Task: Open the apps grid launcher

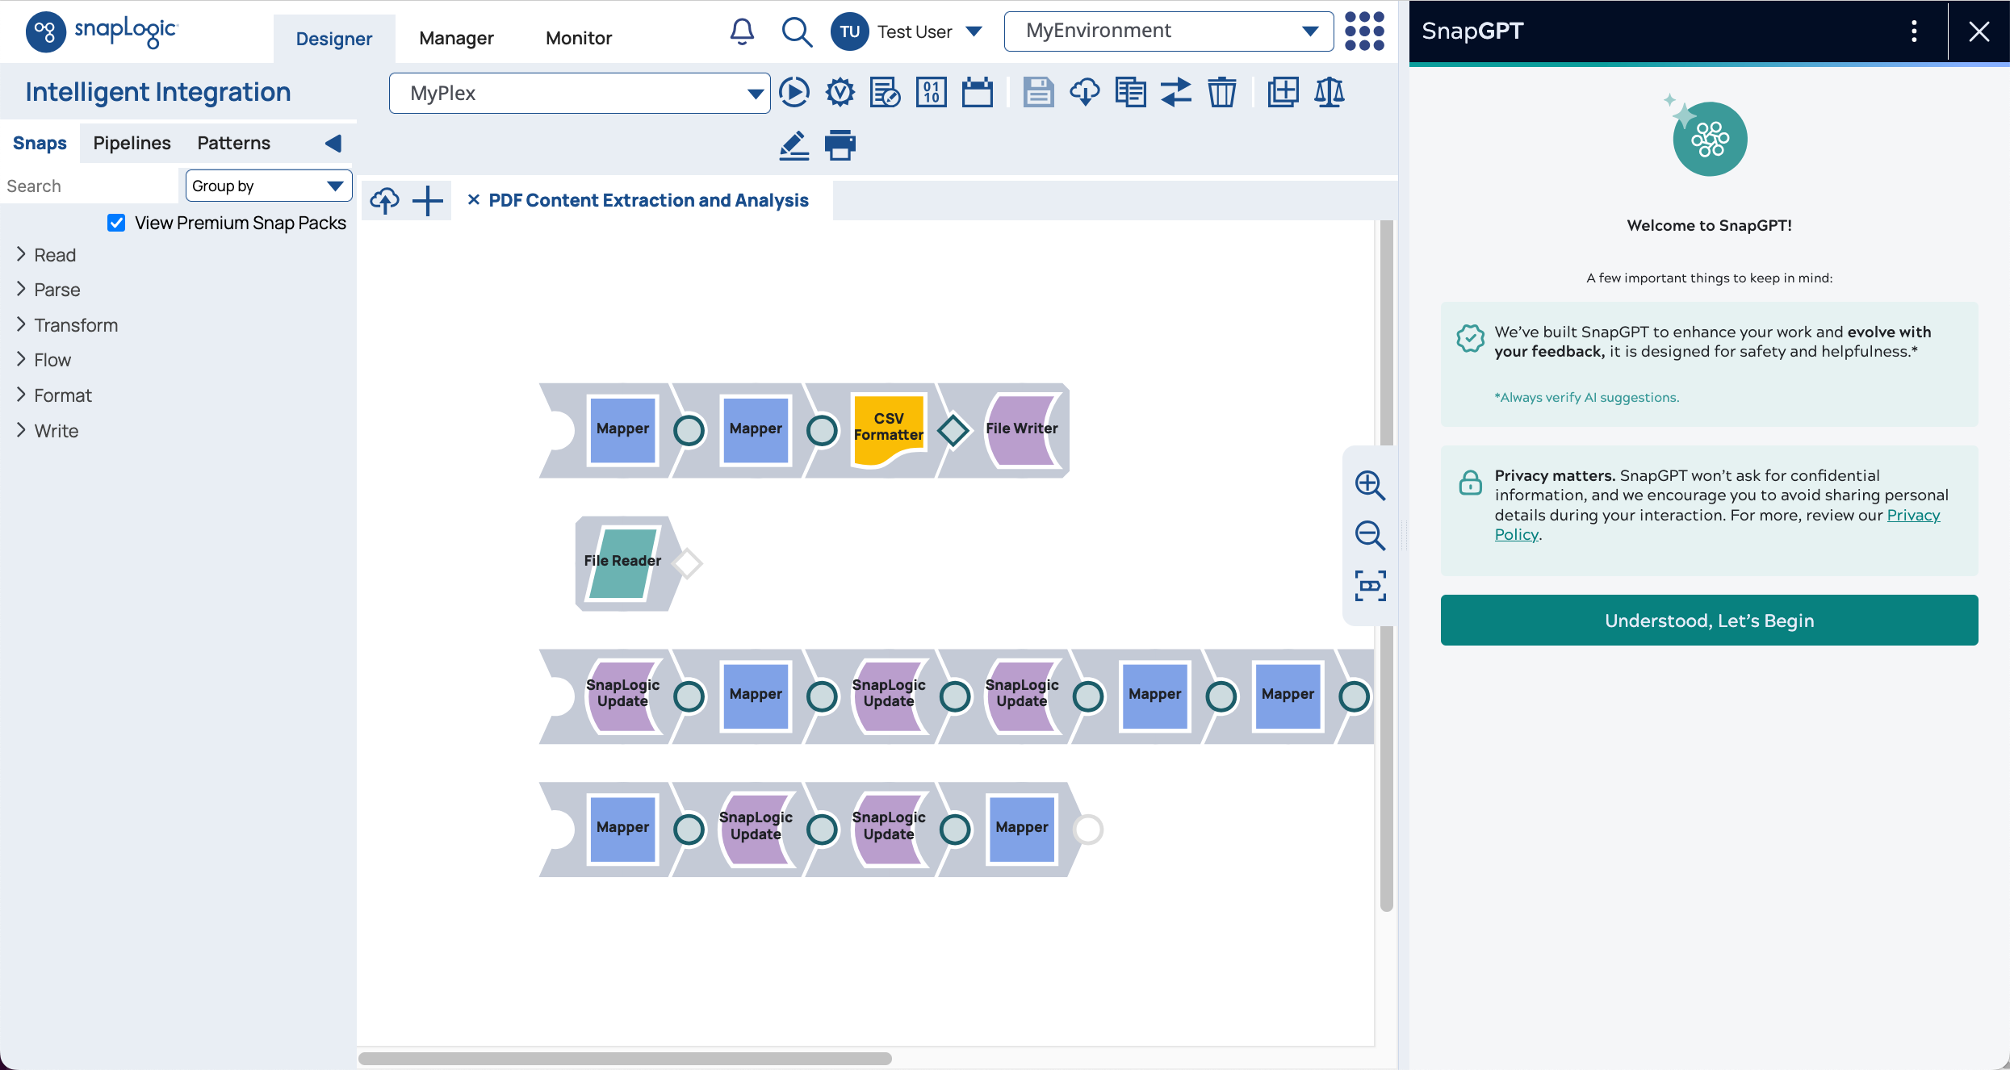Action: point(1364,32)
